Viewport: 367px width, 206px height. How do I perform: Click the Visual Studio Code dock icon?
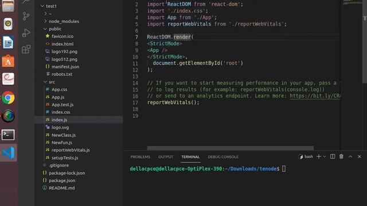coord(9,153)
